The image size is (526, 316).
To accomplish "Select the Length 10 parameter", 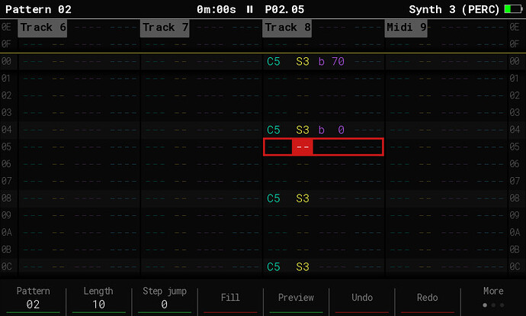I will [x=98, y=298].
